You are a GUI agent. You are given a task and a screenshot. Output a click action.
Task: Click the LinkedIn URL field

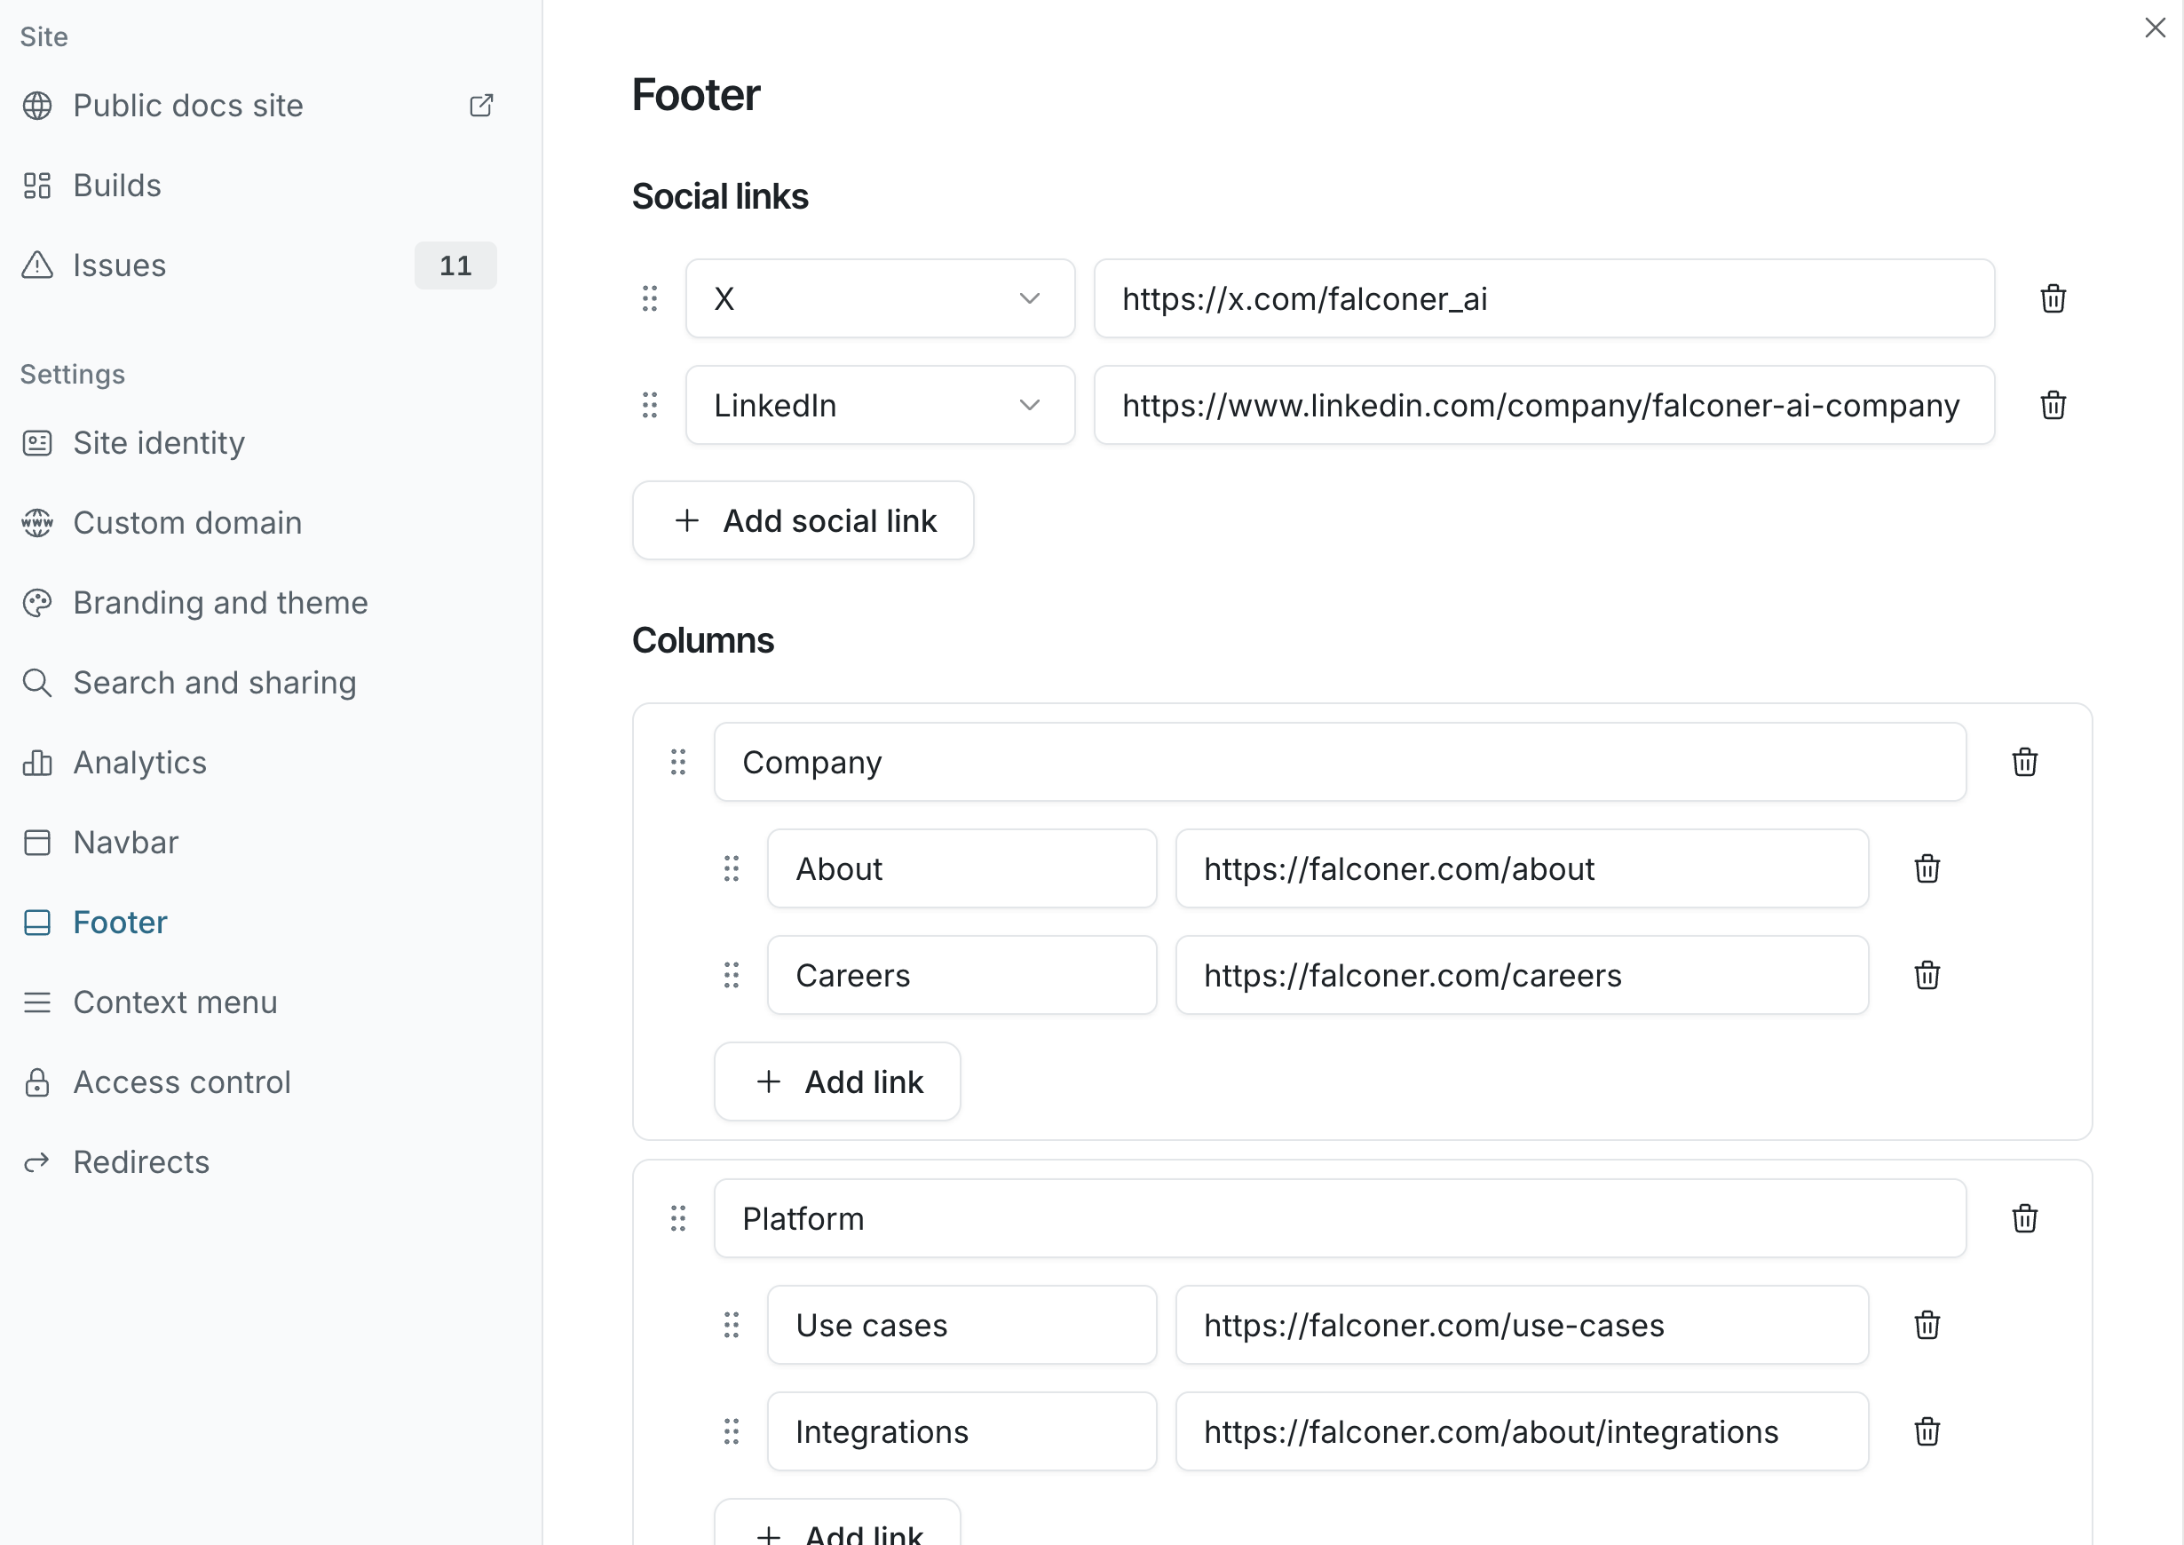coord(1545,405)
